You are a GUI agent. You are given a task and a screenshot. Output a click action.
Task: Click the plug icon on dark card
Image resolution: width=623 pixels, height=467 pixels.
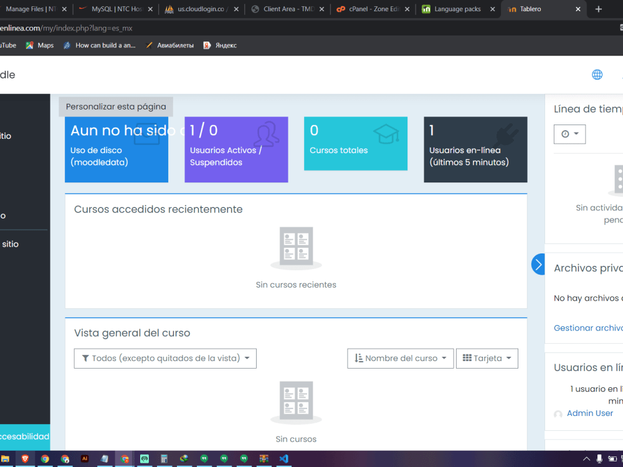pyautogui.click(x=506, y=134)
